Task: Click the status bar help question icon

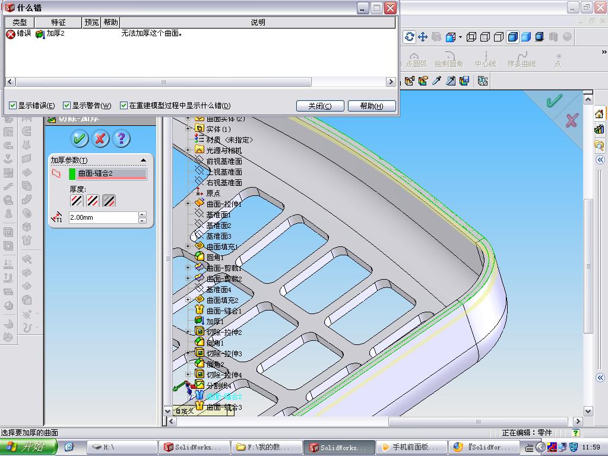Action: click(x=576, y=433)
